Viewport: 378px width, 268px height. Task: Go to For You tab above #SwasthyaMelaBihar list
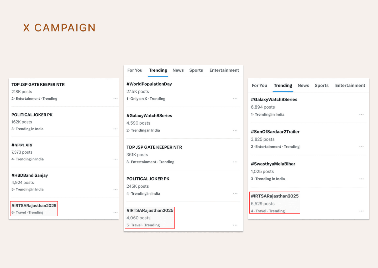tap(259, 85)
